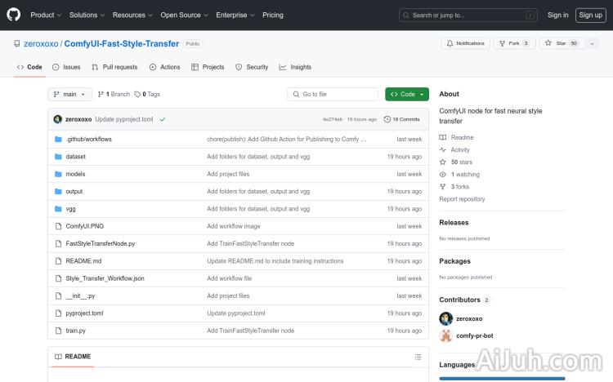
Task: Switch to the Pull requests tab
Action: 114,67
